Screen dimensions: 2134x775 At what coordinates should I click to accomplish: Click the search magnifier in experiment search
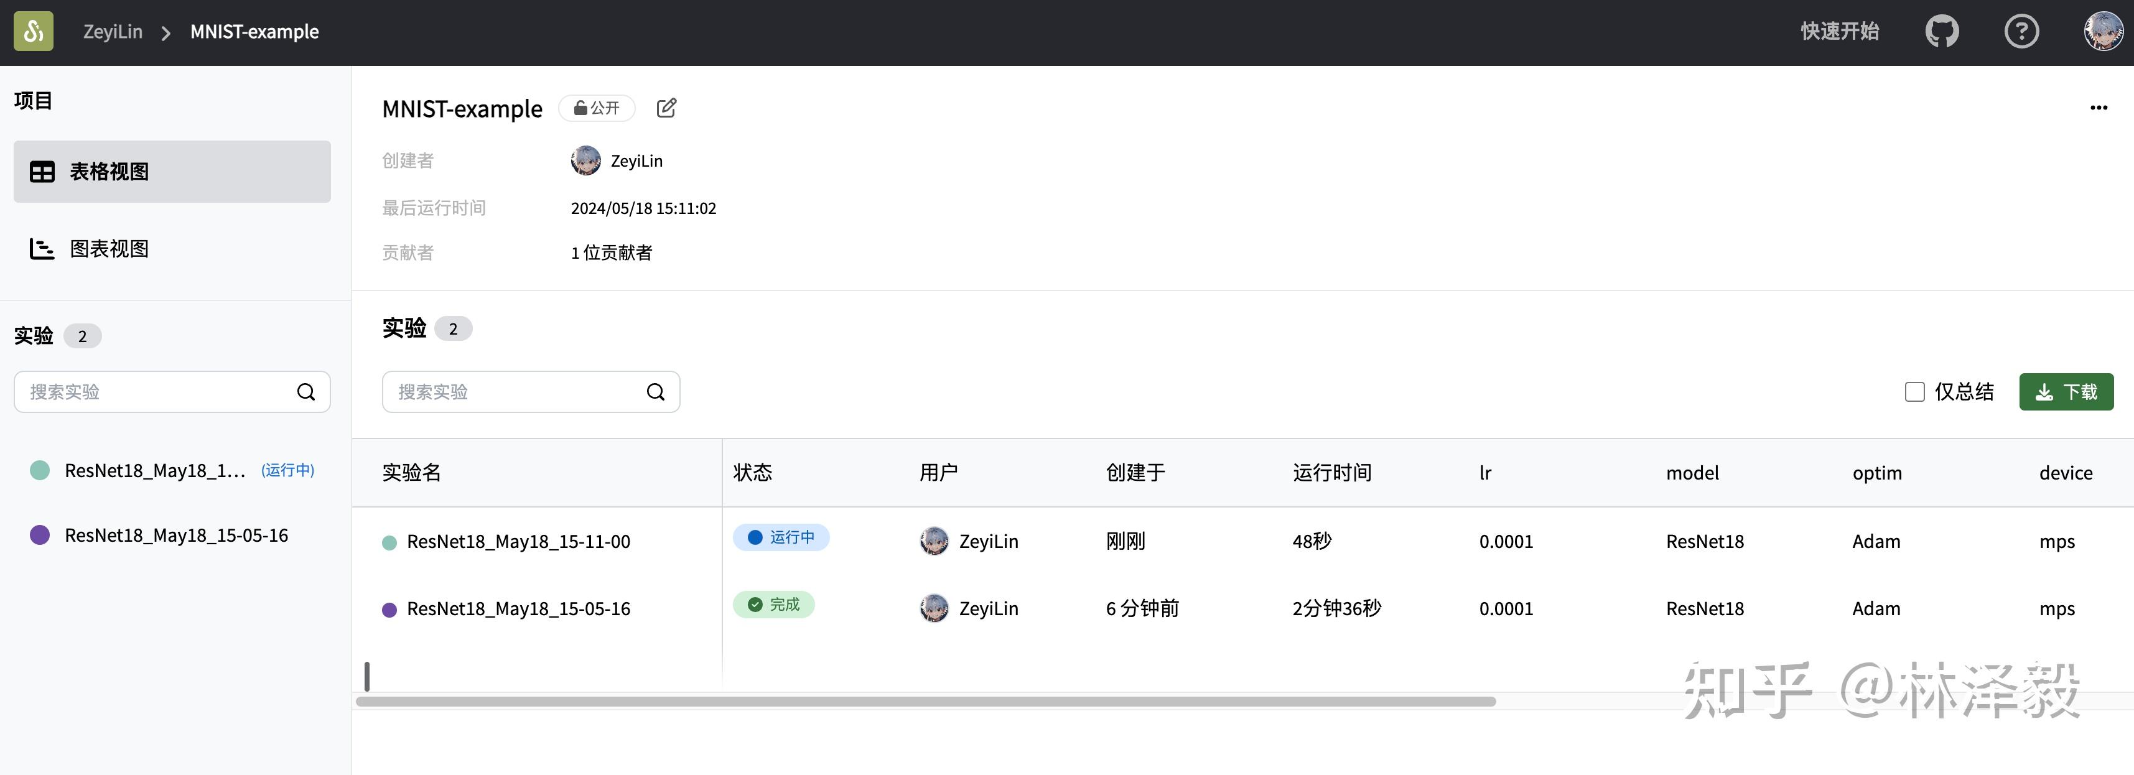pos(655,392)
